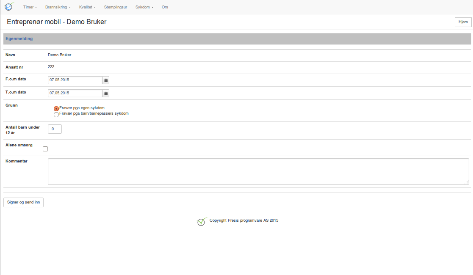The height and width of the screenshot is (275, 473).
Task: Tick the Alene omsorg checkbox
Action: [45, 149]
